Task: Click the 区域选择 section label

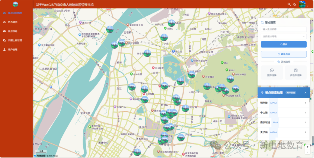Action: coord(286,62)
